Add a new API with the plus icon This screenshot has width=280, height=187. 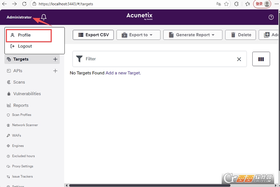(55, 71)
